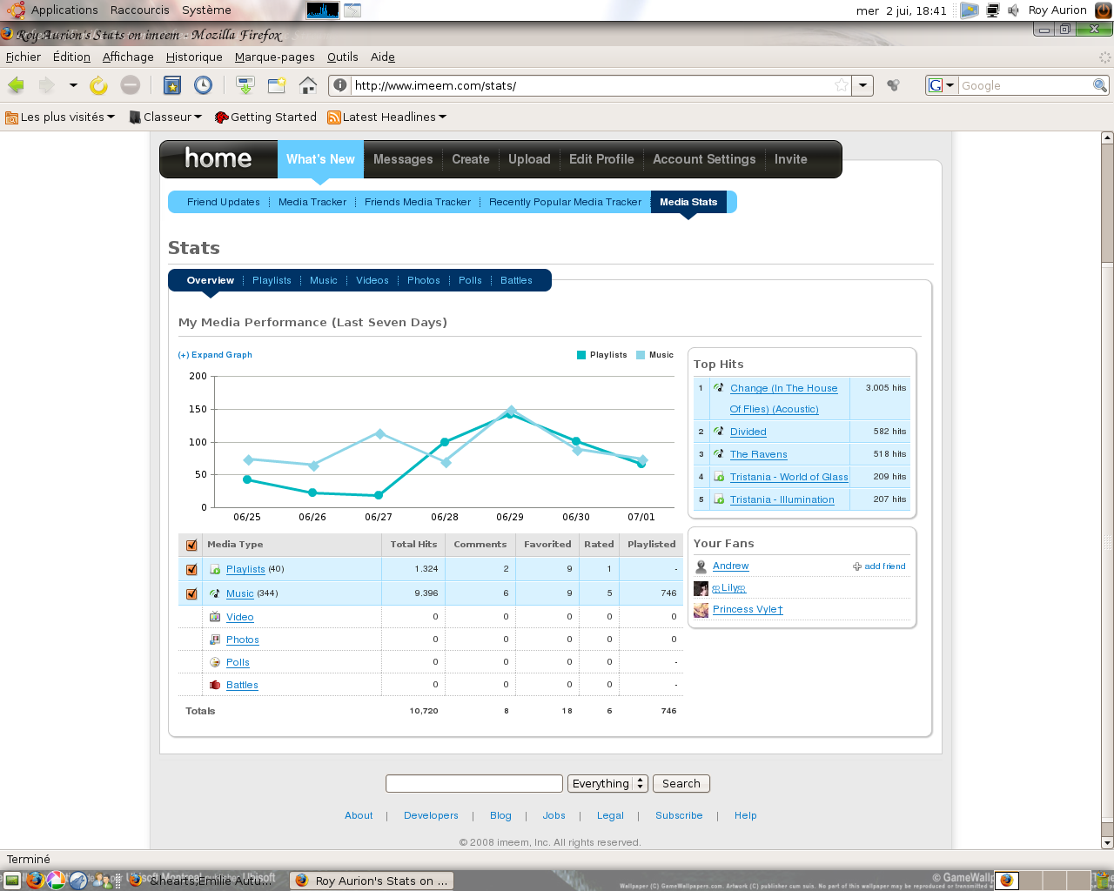Screen dimensions: 1114x891
Task: Expand the URL bar history dropdown
Action: coord(862,85)
